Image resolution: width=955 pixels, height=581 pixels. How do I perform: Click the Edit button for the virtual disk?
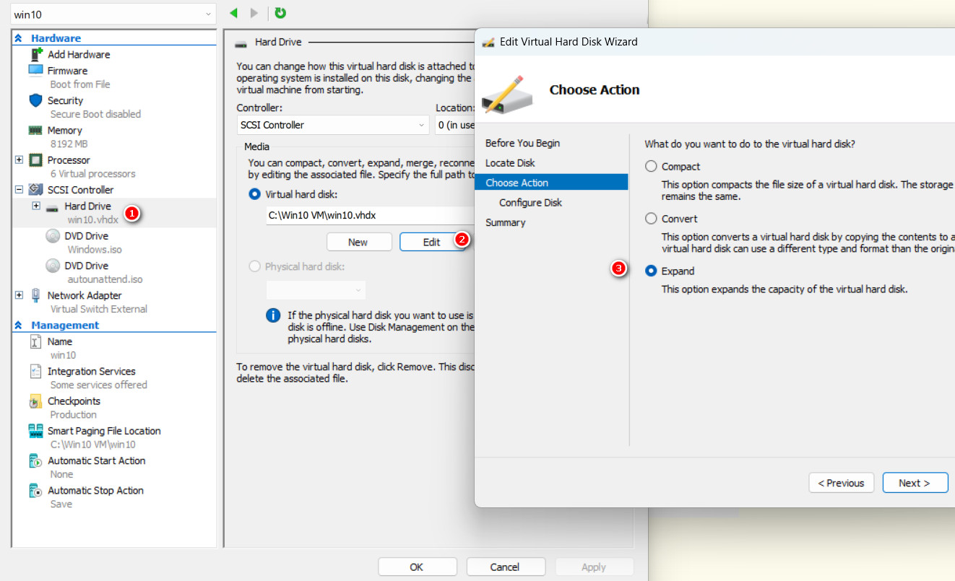pos(432,242)
